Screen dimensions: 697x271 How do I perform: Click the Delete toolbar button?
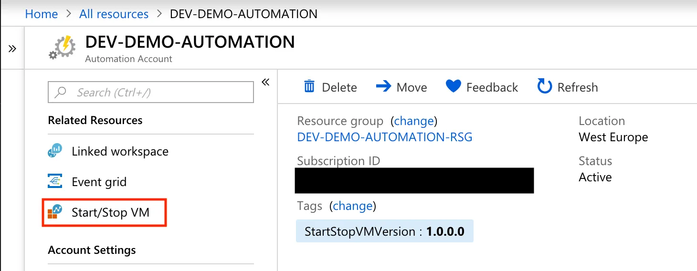pyautogui.click(x=330, y=87)
